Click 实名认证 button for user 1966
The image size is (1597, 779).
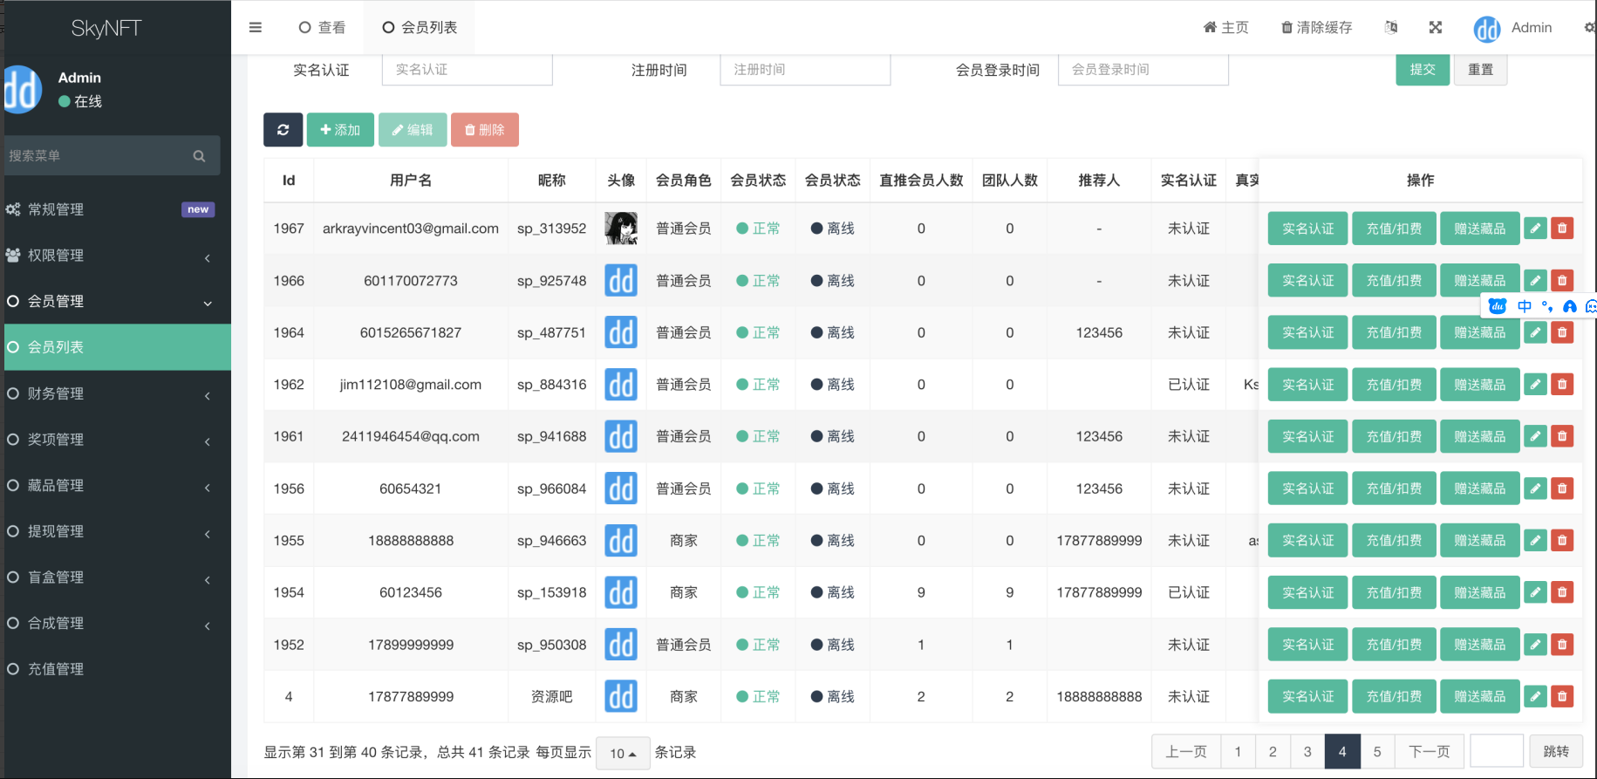[1308, 281]
